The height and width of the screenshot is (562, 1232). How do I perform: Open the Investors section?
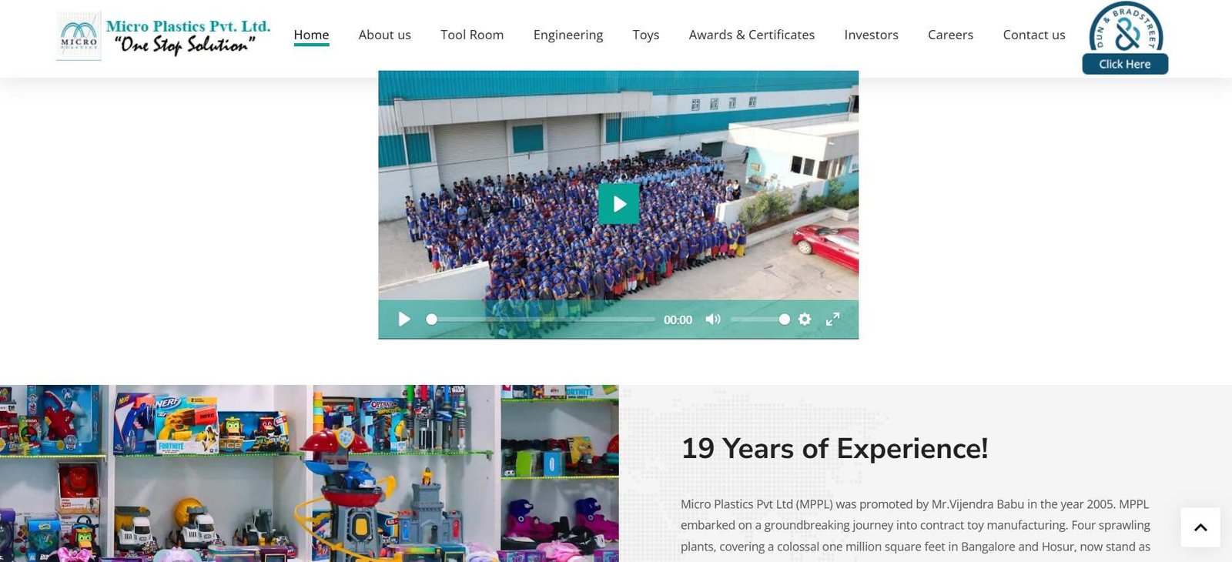click(x=871, y=35)
